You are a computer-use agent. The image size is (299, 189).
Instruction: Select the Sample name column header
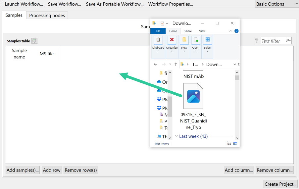click(19, 54)
